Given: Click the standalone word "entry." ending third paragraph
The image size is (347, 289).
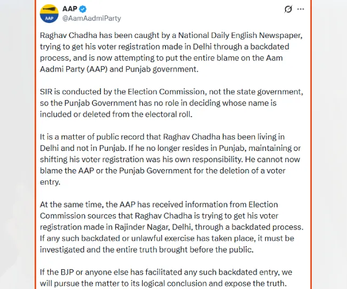Looking at the screenshot, I should click(x=50, y=182).
